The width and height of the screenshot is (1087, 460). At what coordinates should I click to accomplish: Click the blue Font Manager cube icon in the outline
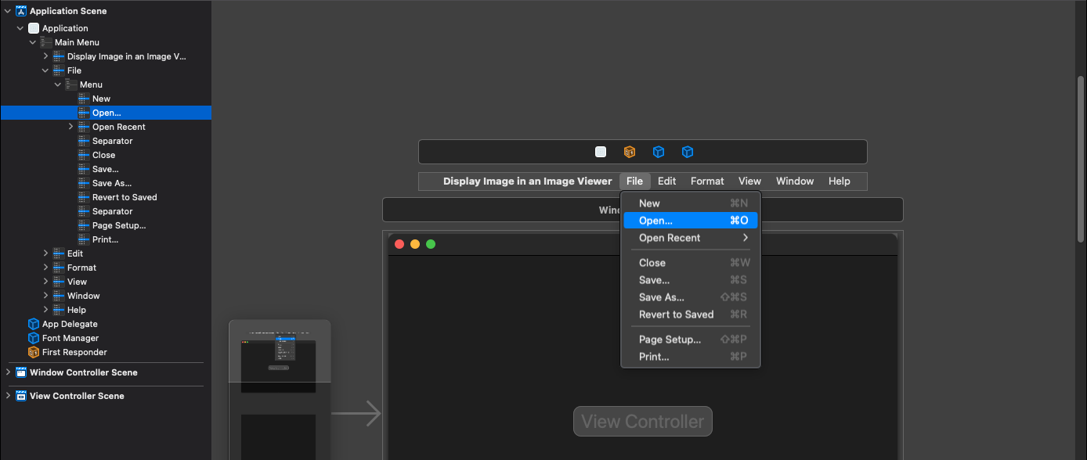34,338
